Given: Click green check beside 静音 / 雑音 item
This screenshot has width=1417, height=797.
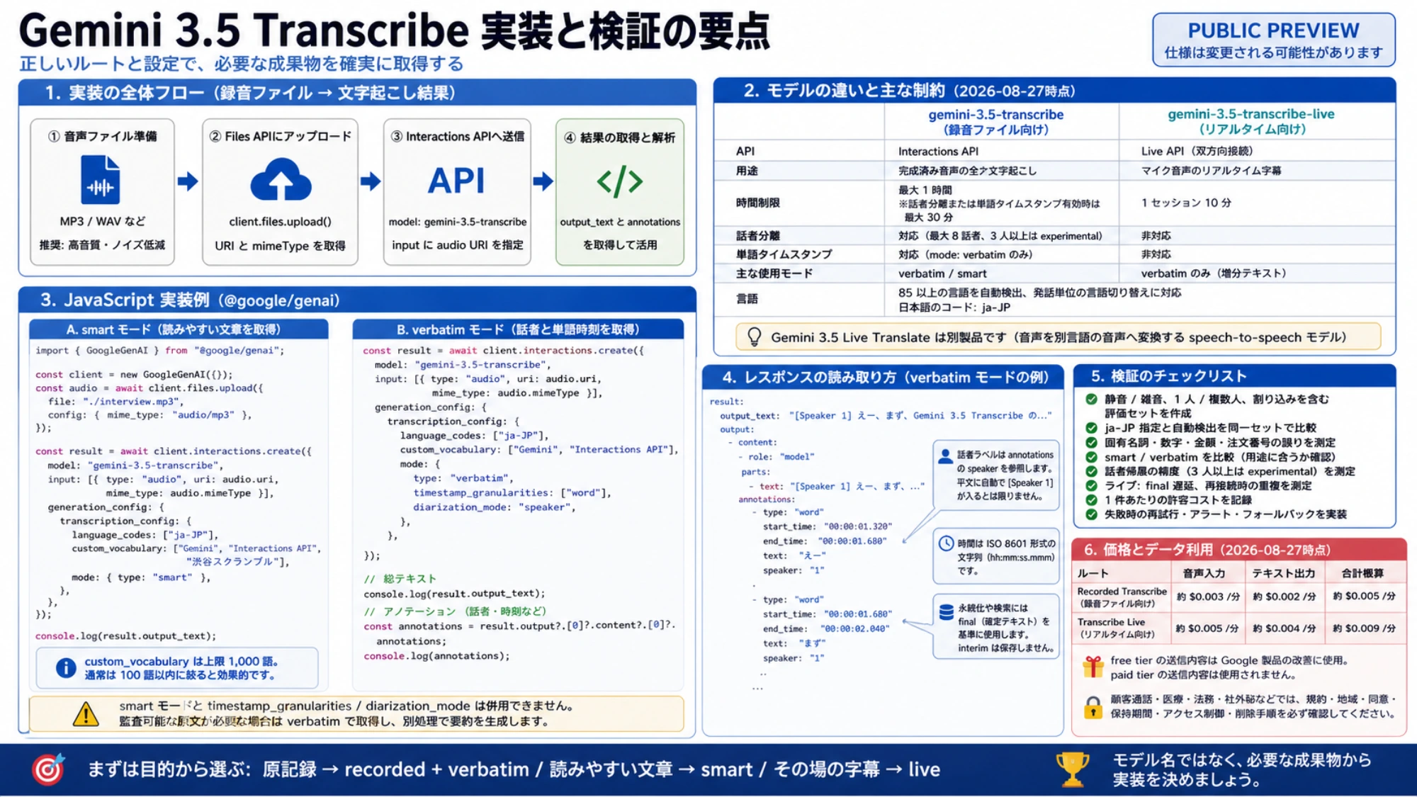Looking at the screenshot, I should (x=1092, y=399).
